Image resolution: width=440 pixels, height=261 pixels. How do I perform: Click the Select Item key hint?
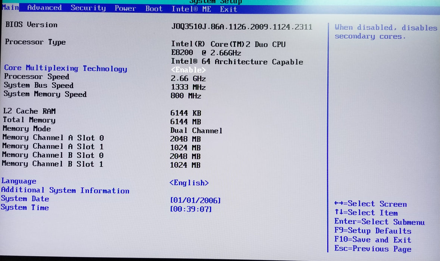click(x=366, y=213)
